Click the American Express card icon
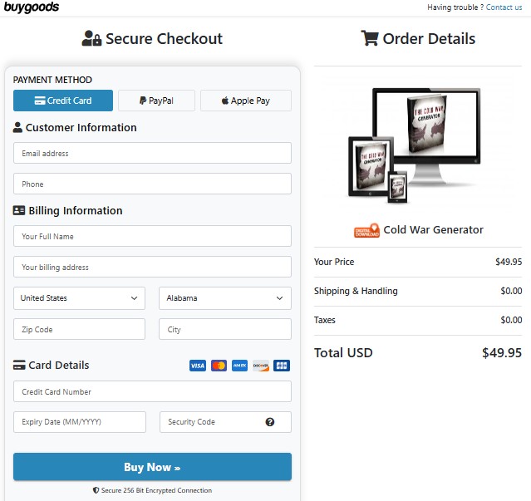The width and height of the screenshot is (531, 501). (x=239, y=366)
